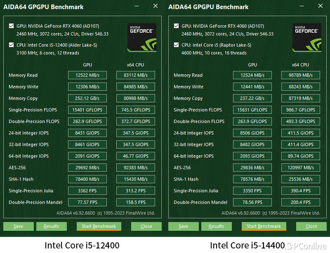Viewport: 330px width, 253px height.
Task: Open Results in the left i5-12400 window
Action: [51, 226]
